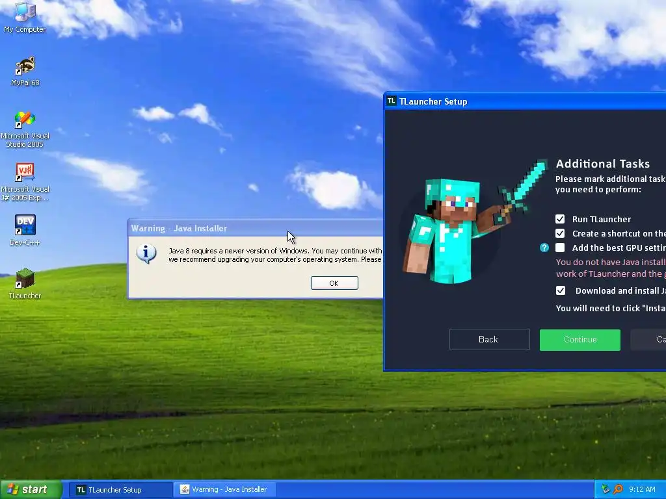Viewport: 666px width, 499px height.
Task: Click the 'Java 8 requires a newer version' message
Action: [275, 255]
